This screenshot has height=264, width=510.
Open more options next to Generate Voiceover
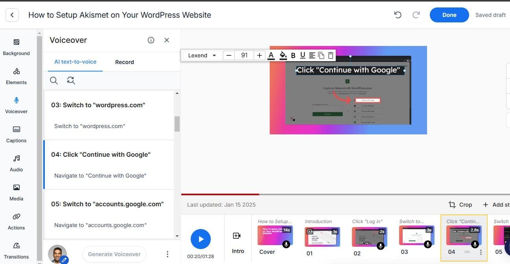(x=168, y=254)
